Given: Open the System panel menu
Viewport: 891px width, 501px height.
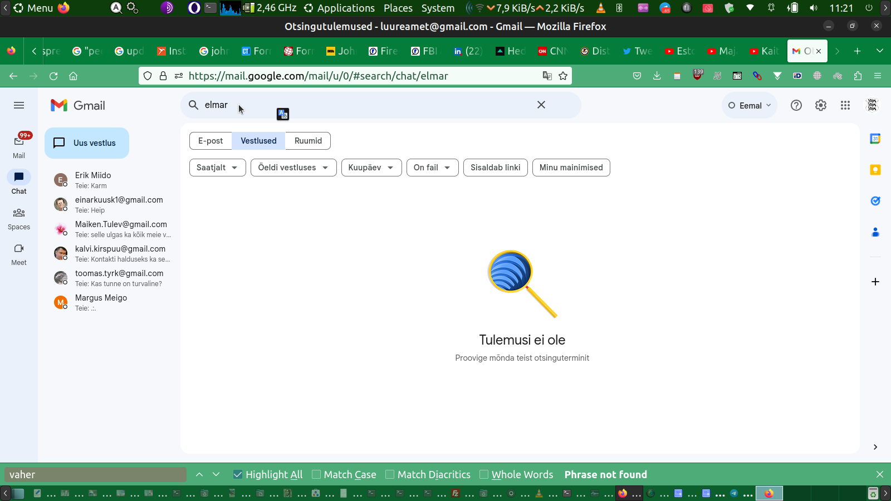Looking at the screenshot, I should coord(438,8).
